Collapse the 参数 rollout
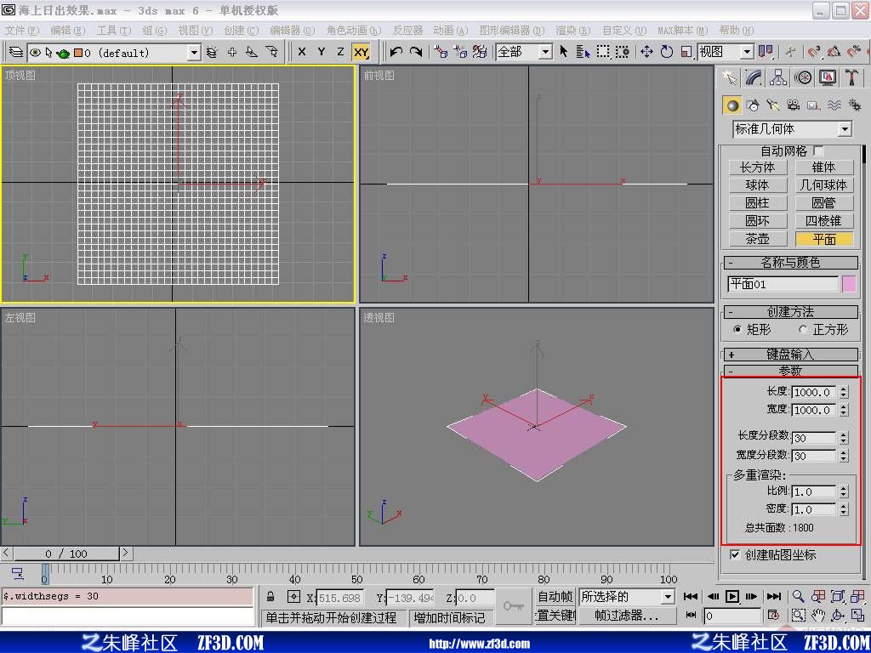This screenshot has width=871, height=653. click(790, 371)
